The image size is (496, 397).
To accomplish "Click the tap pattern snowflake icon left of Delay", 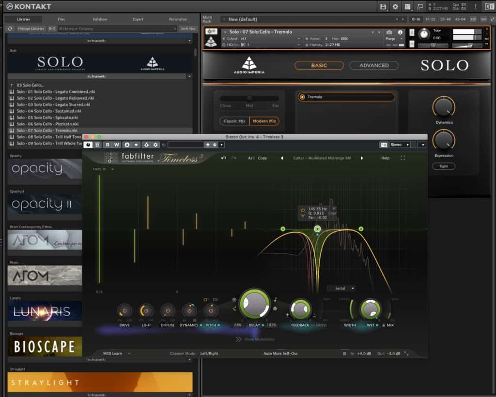I will tap(234, 299).
